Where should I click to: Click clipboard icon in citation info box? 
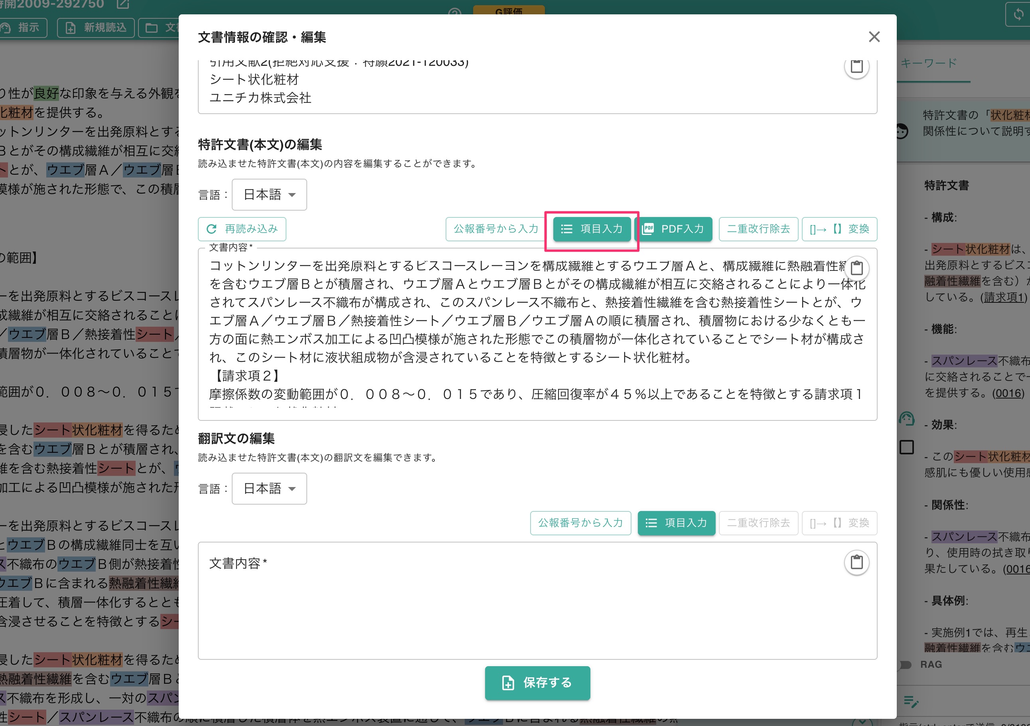[x=856, y=66]
